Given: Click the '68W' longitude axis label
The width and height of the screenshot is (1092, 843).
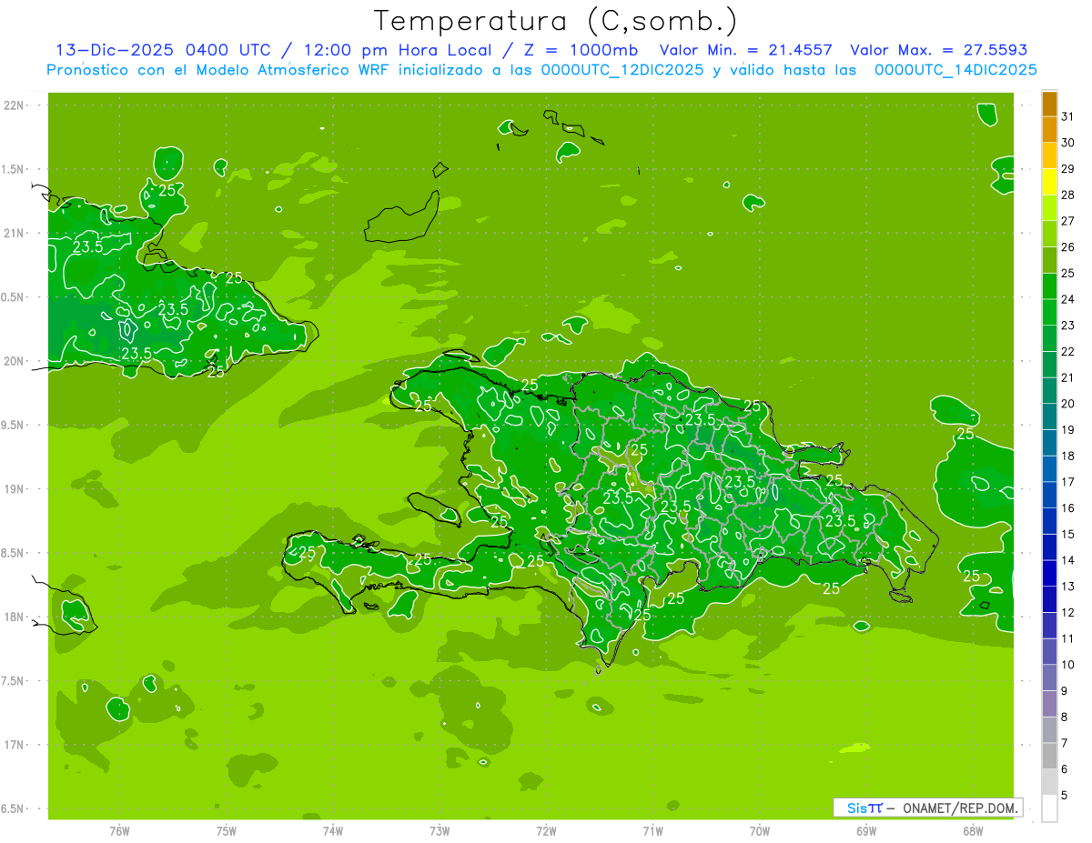Looking at the screenshot, I should [973, 831].
